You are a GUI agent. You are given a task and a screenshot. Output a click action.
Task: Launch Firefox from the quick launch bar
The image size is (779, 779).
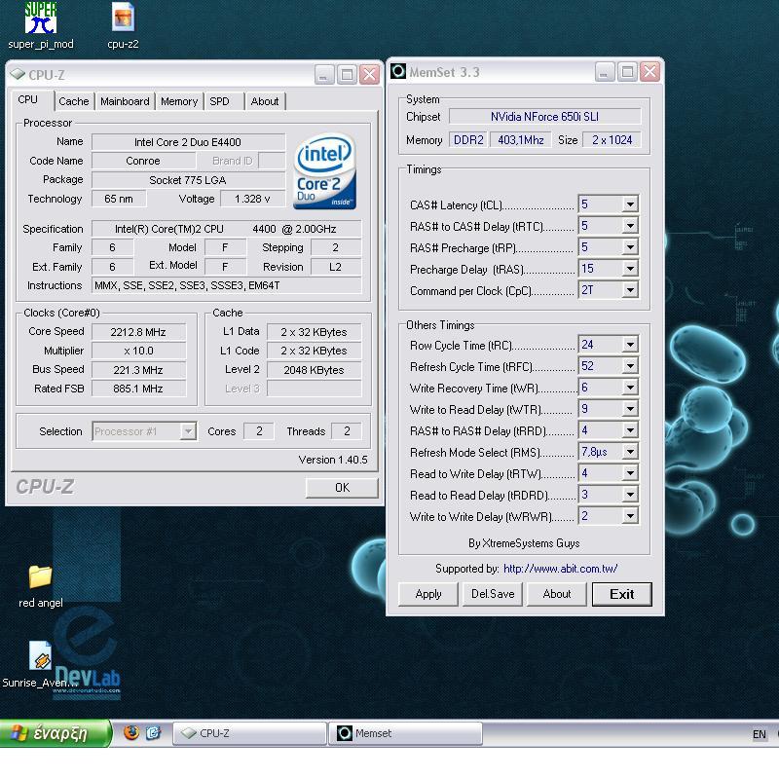131,733
